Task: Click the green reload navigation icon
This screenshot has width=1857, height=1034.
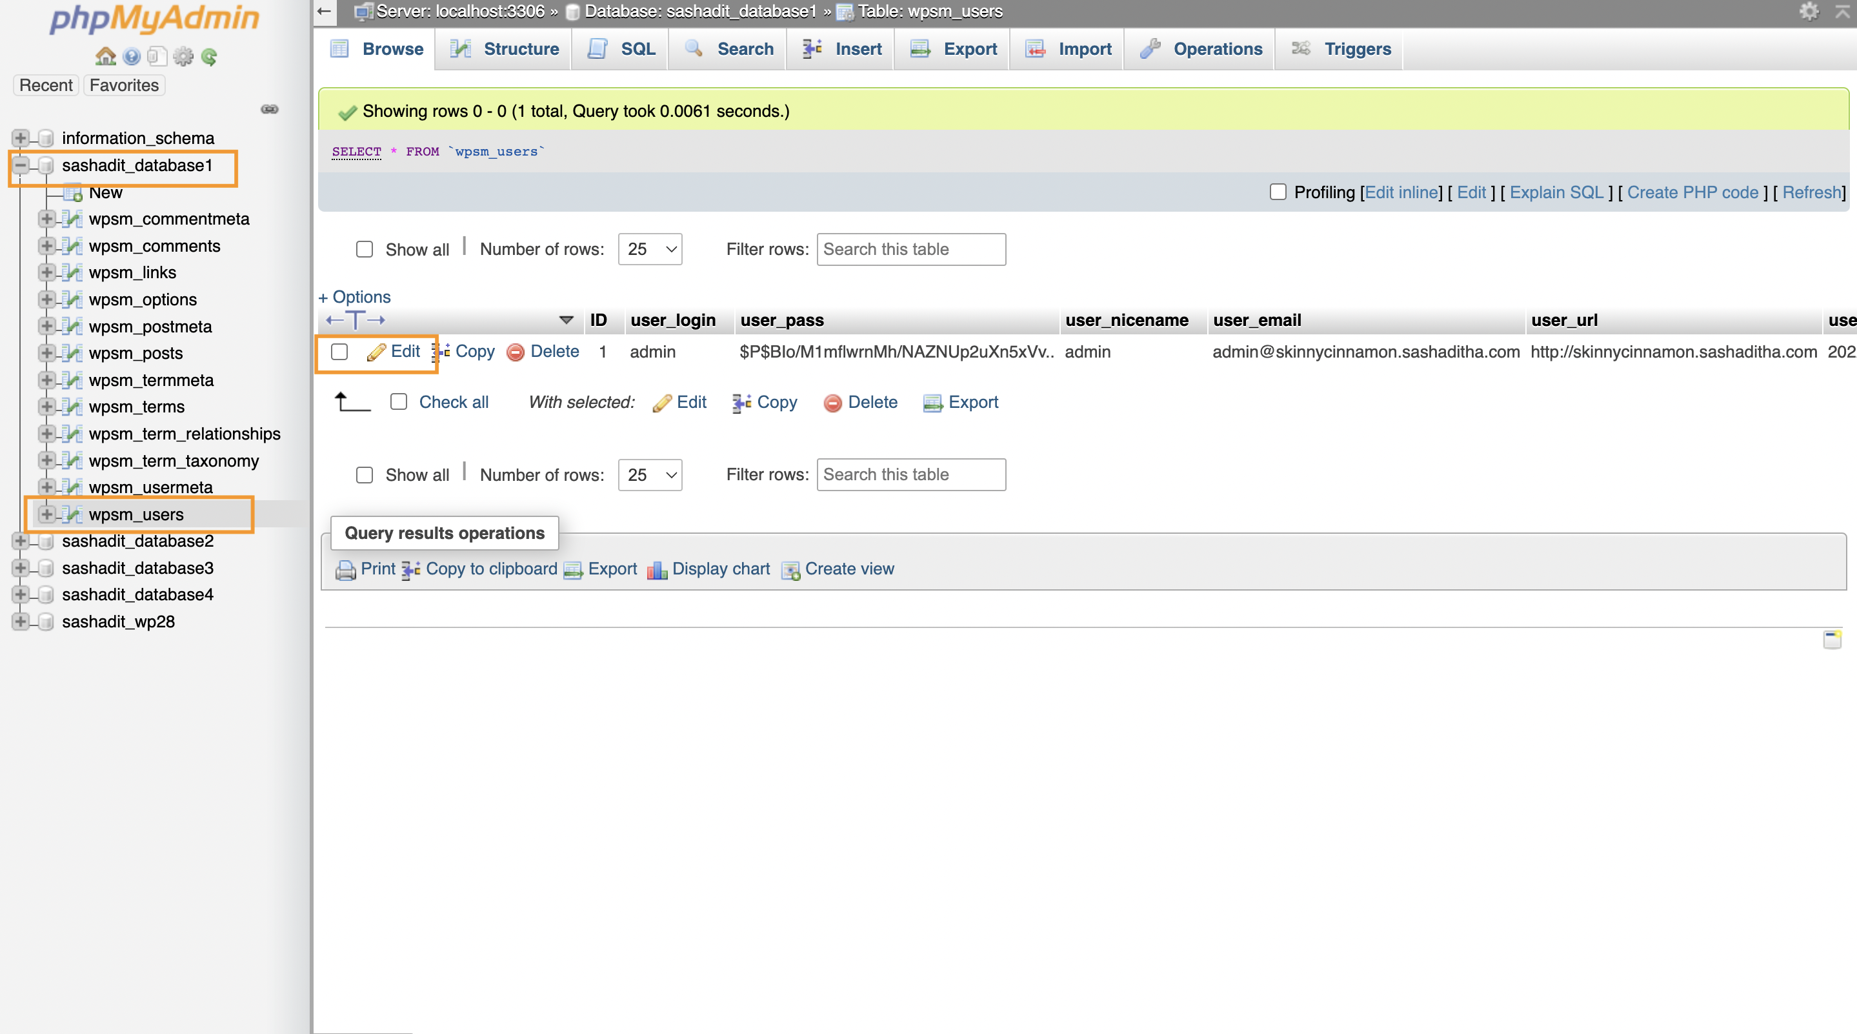Action: click(209, 56)
